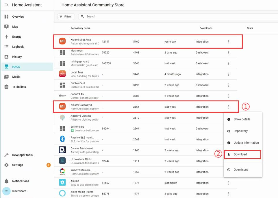Select Update information menu entry
This screenshot has height=198, width=278.
coord(246,143)
